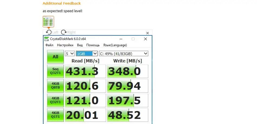This screenshot has height=124, width=257.
Task: Open the Настройки menu
Action: [x=65, y=45]
